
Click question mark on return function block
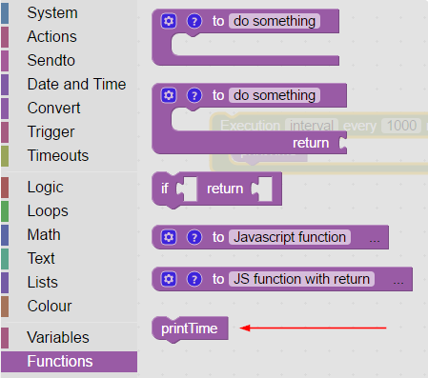tap(194, 95)
